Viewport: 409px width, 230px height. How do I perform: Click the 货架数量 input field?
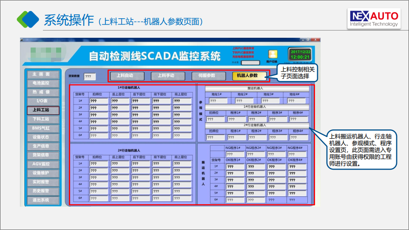click(90, 76)
